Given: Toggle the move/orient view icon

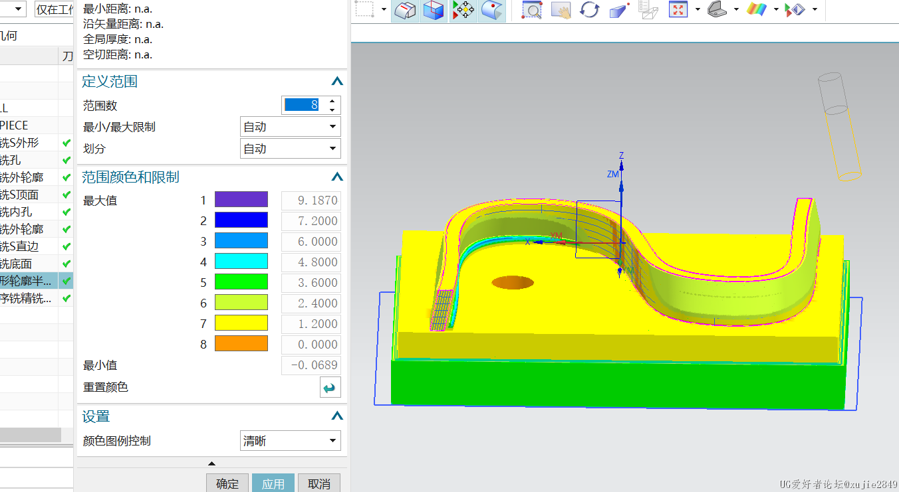Looking at the screenshot, I should click(463, 10).
